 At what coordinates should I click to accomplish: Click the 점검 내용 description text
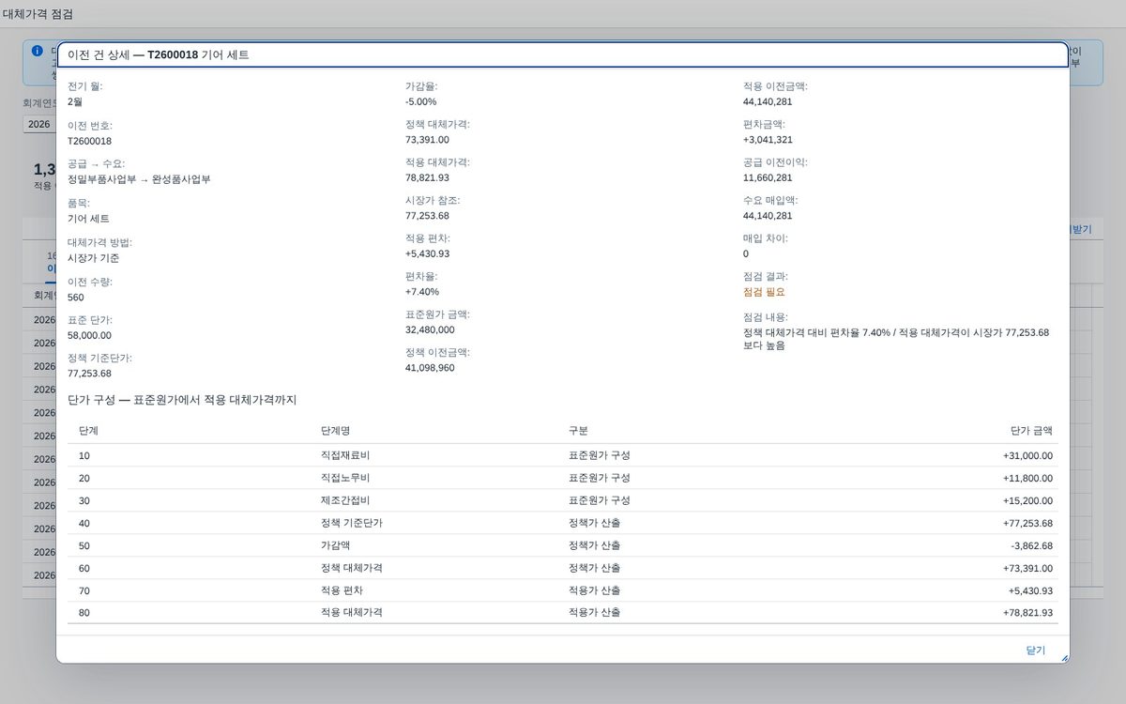[896, 339]
